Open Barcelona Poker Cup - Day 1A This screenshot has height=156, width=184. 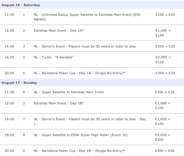click(79, 73)
